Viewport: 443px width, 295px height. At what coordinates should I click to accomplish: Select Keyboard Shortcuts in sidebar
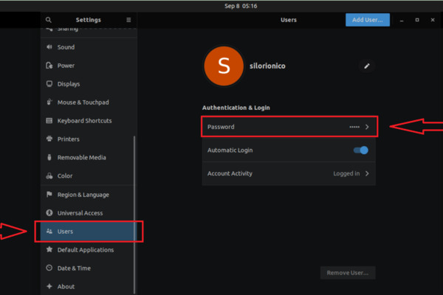click(x=84, y=121)
